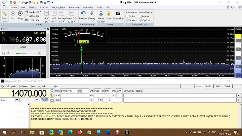The image size is (242, 136).
Task: Toggle fldigi TxID button
Action: pos(218,86)
